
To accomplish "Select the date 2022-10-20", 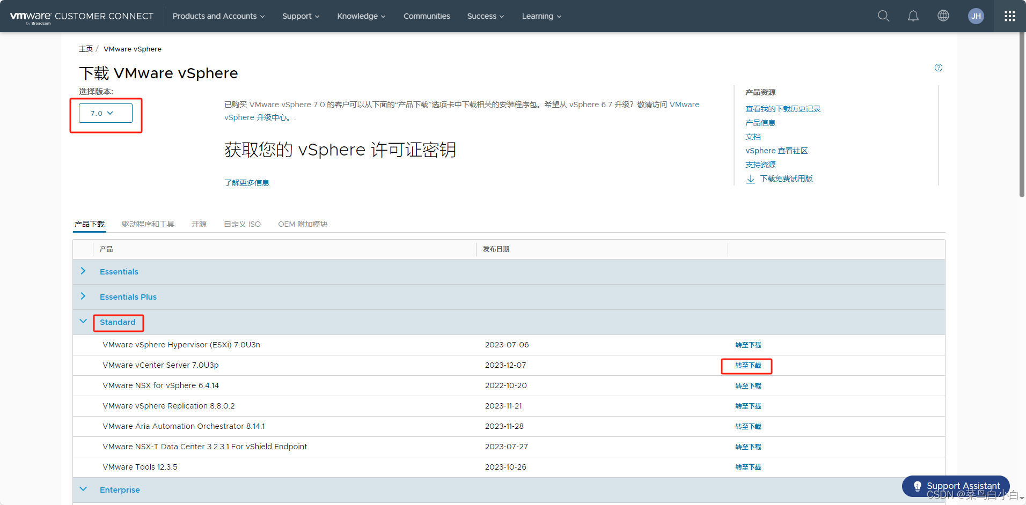I will click(506, 385).
